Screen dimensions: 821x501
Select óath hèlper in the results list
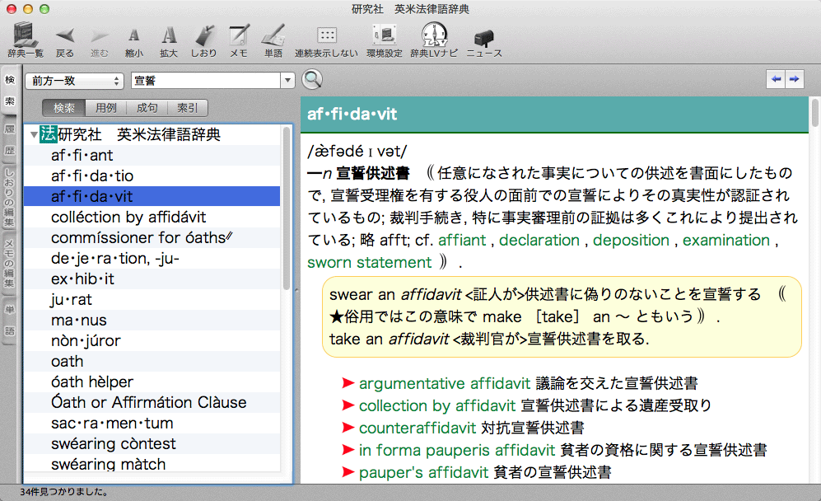coord(152,382)
